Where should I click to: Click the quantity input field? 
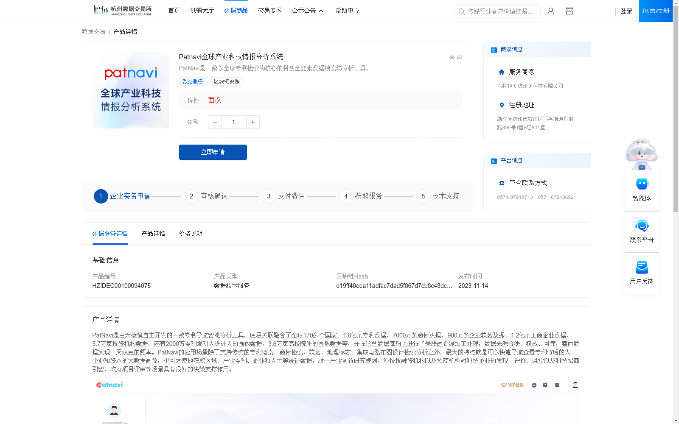click(233, 122)
